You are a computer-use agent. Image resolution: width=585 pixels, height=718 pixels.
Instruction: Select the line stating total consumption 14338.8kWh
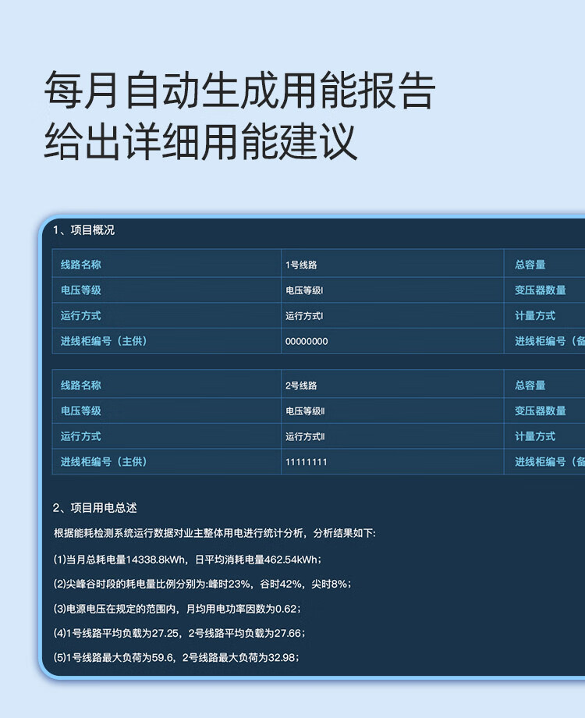[x=187, y=560]
